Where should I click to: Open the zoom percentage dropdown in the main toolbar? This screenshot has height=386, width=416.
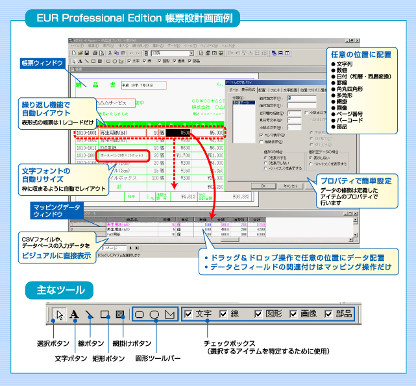point(191,53)
